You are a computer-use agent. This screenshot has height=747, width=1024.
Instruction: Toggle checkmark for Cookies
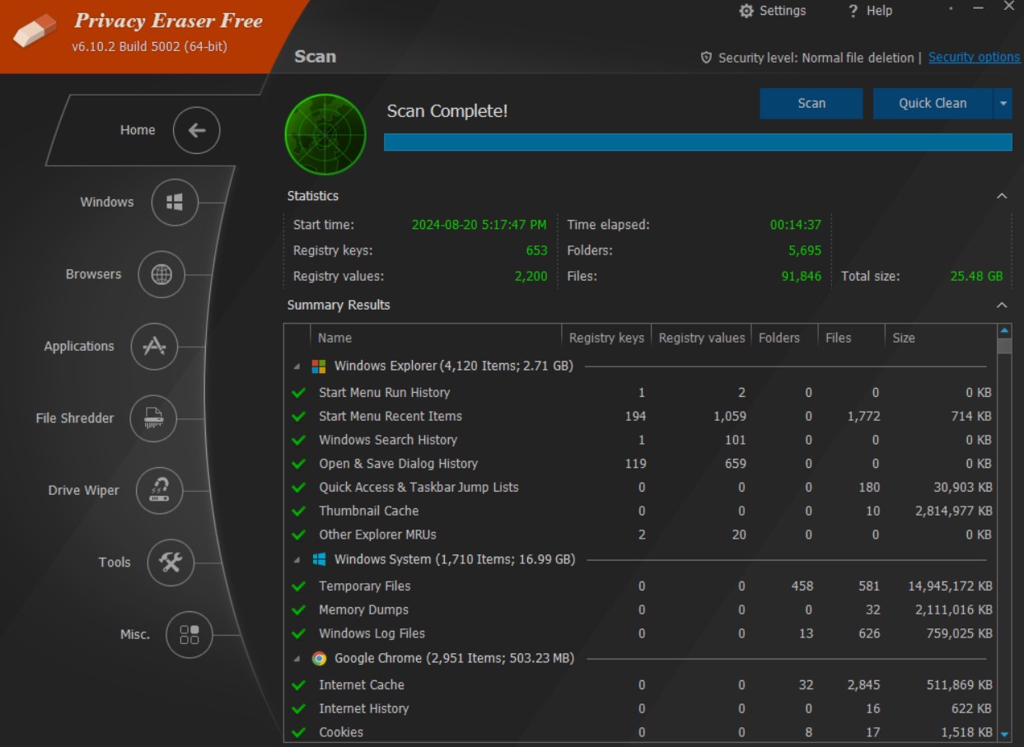click(x=299, y=732)
